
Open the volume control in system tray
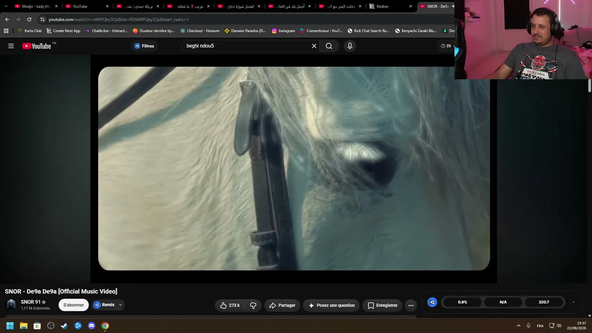point(559,326)
